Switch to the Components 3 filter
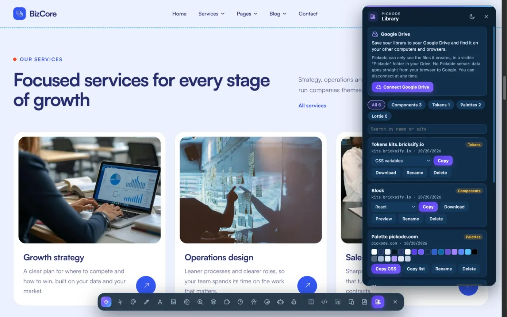Screen dimensions: 507x317 (x=406, y=105)
